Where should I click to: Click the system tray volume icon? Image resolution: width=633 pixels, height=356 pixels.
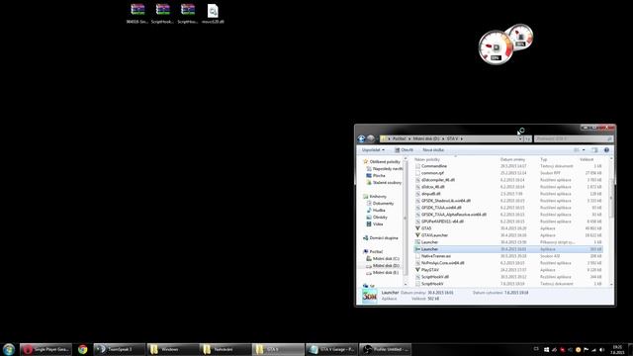point(601,349)
